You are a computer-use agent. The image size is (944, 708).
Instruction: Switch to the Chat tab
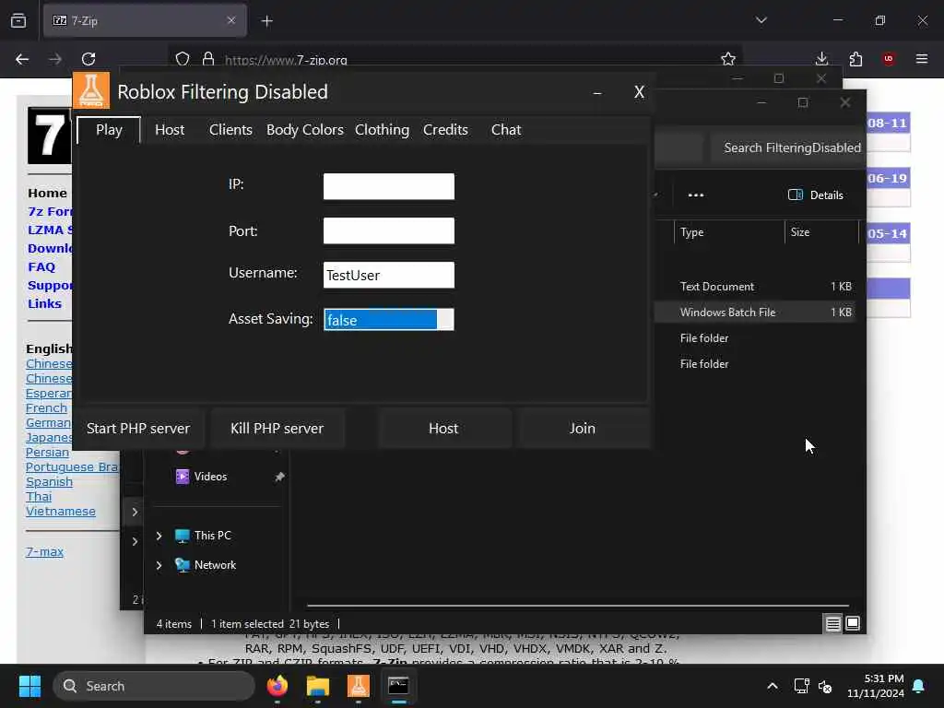coord(506,130)
